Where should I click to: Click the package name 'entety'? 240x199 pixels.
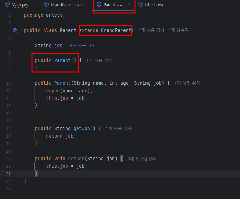click(x=54, y=15)
